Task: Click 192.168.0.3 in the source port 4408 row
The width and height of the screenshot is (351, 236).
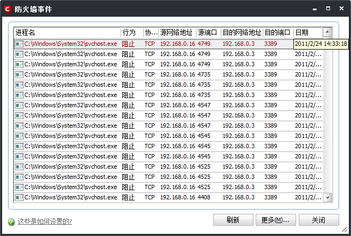Action: click(238, 197)
